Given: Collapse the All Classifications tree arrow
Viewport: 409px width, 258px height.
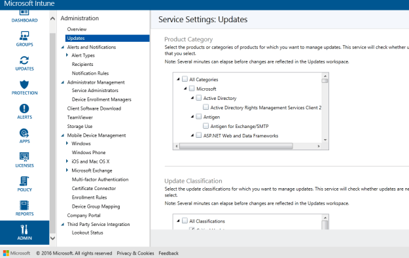Looking at the screenshot, I should (178, 221).
